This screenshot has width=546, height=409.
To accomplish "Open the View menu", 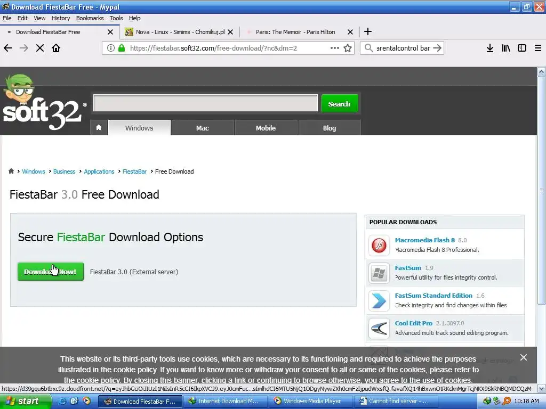I will click(x=39, y=18).
